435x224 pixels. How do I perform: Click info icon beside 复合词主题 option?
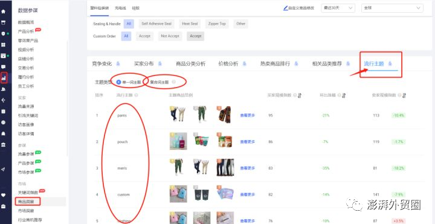point(173,82)
